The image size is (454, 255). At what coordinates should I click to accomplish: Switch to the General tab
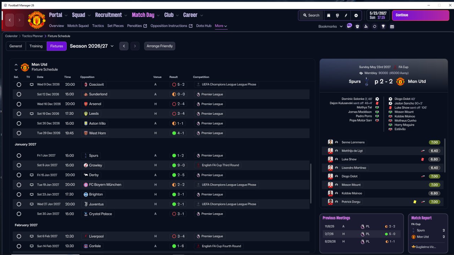click(16, 46)
